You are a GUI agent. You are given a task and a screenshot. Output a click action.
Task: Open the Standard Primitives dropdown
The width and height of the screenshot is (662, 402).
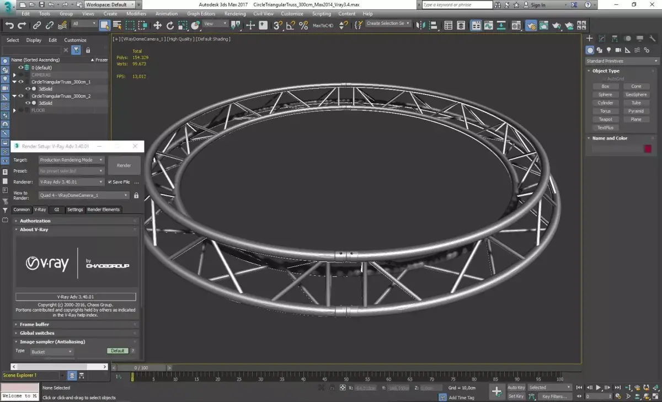622,61
